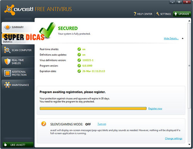Click the Scan Computer magnifier icon
Viewport: 193px width, 149px height.
[x=7, y=50]
